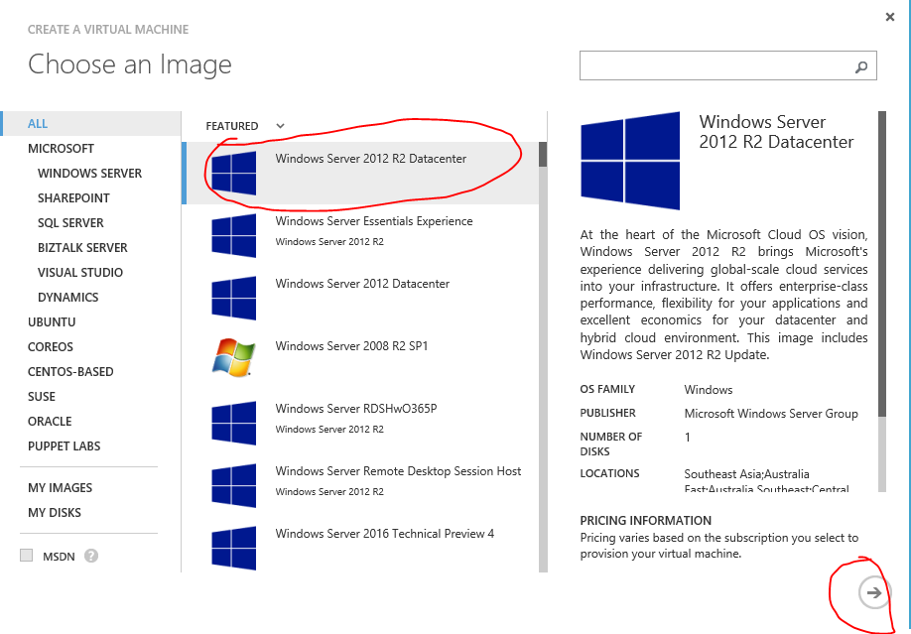Select the SQL SERVER subcategory
Viewport: 911px width, 634px height.
(x=70, y=223)
